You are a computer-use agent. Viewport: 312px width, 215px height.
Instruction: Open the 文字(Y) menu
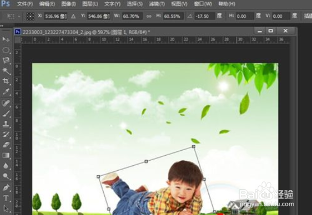(113, 4)
